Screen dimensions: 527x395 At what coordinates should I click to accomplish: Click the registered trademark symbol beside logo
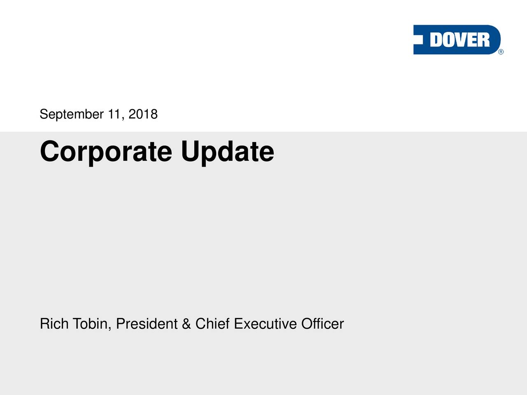pyautogui.click(x=501, y=52)
